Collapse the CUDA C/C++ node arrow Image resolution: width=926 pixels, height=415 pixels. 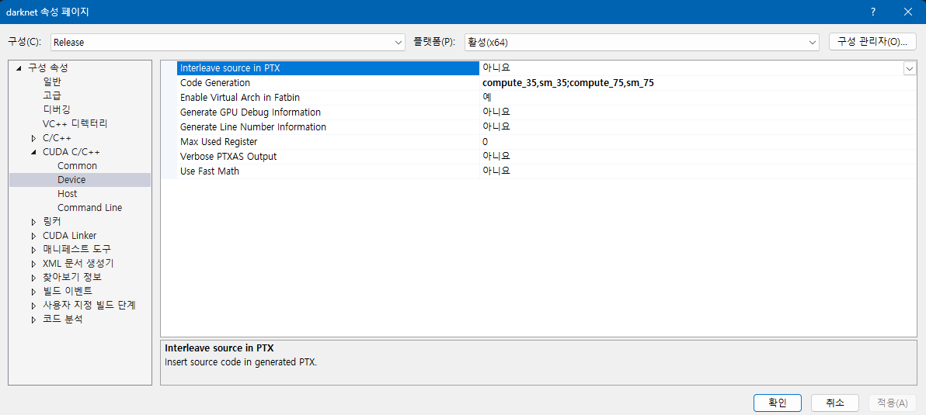click(x=33, y=152)
